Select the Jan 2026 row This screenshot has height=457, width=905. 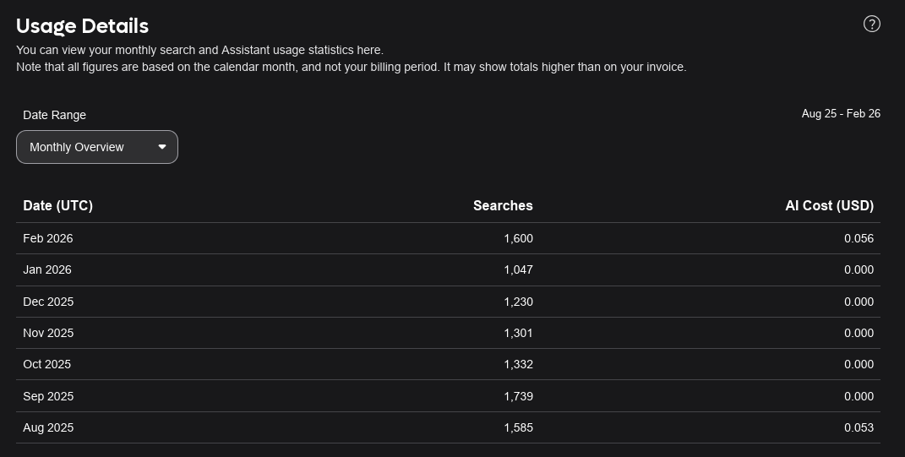point(448,270)
